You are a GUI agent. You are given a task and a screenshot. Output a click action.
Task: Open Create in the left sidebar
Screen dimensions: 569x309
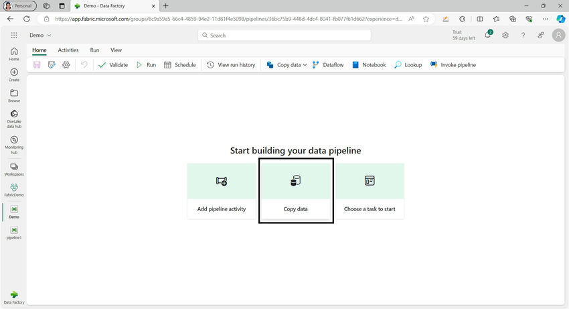pyautogui.click(x=14, y=74)
